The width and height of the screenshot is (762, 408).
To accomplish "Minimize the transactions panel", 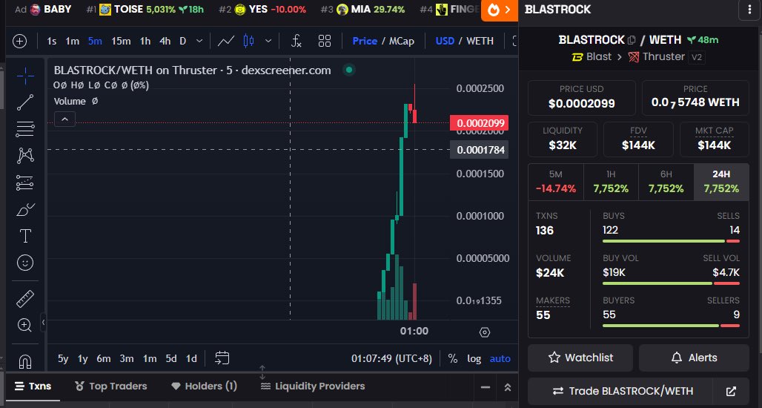I will 485,387.
